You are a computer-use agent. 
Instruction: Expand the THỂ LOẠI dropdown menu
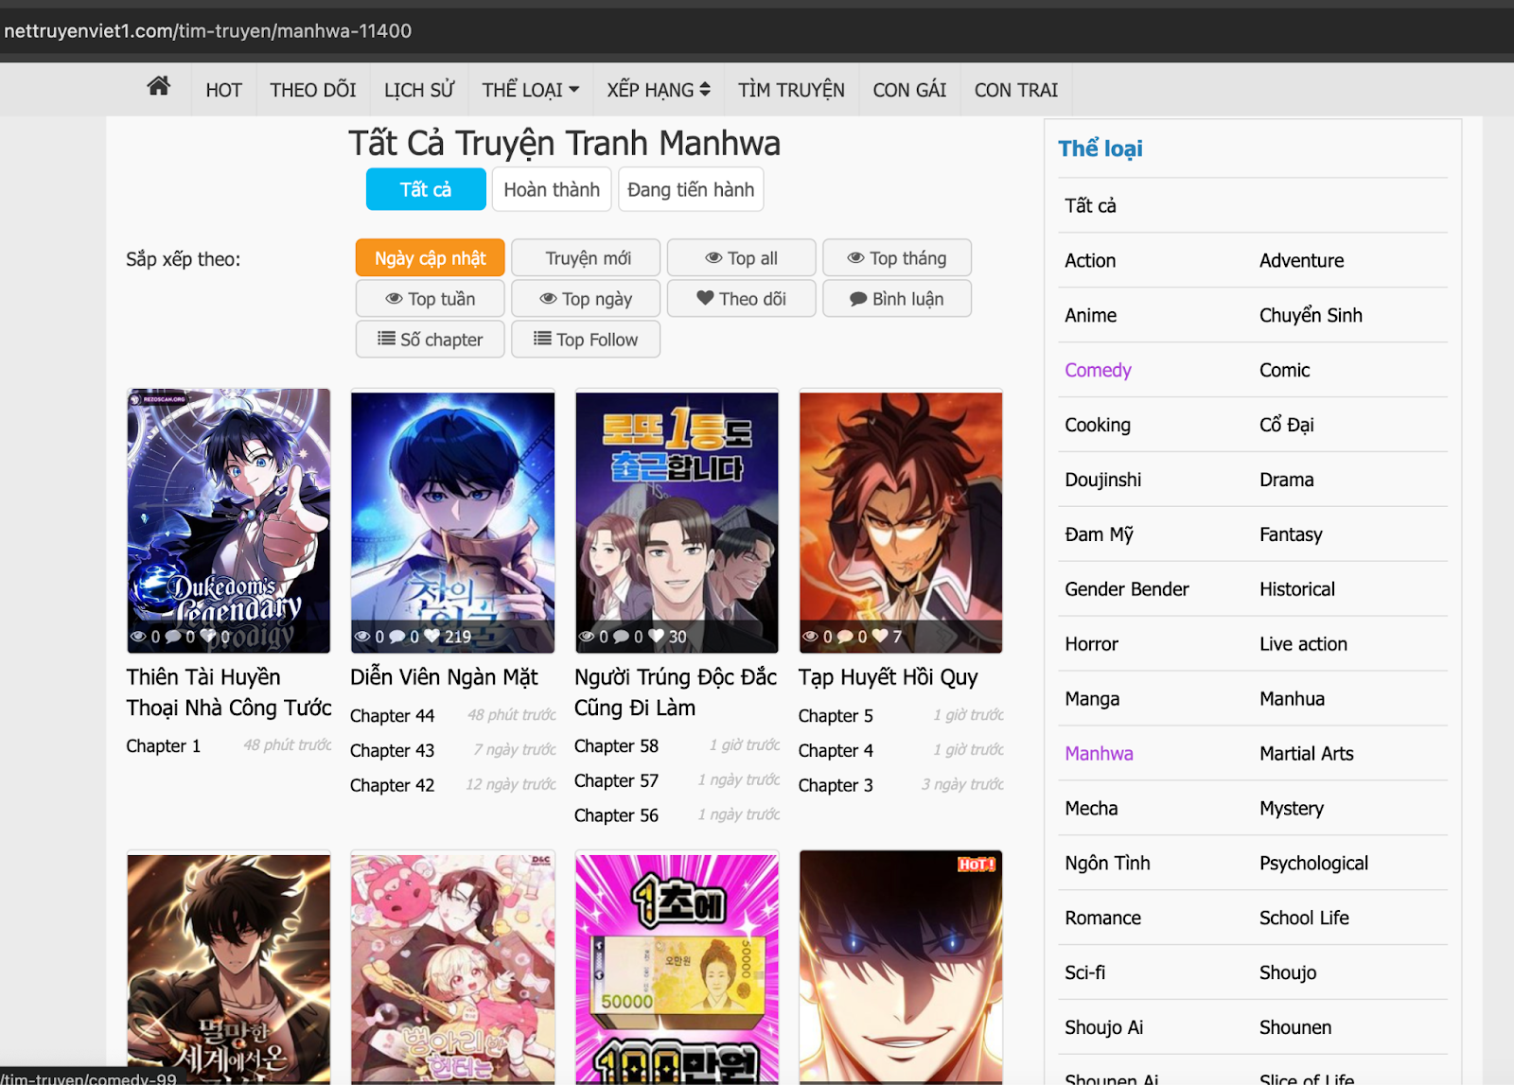(x=530, y=90)
